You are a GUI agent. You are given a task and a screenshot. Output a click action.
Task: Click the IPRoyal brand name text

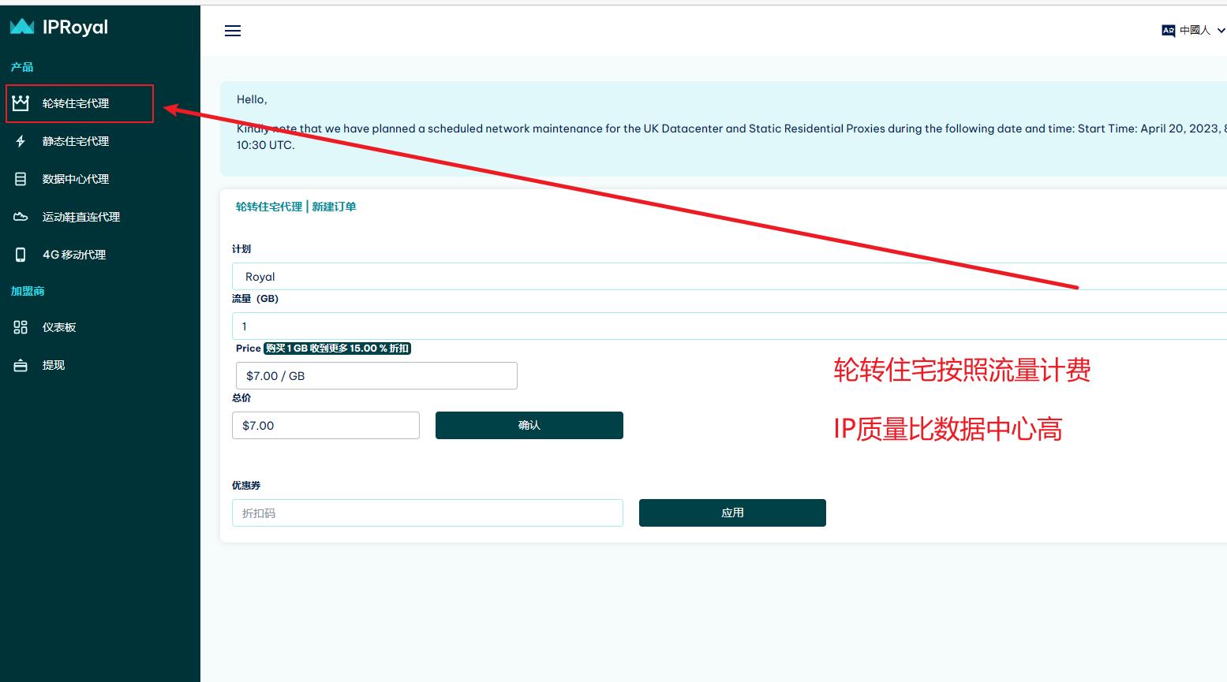[x=75, y=28]
